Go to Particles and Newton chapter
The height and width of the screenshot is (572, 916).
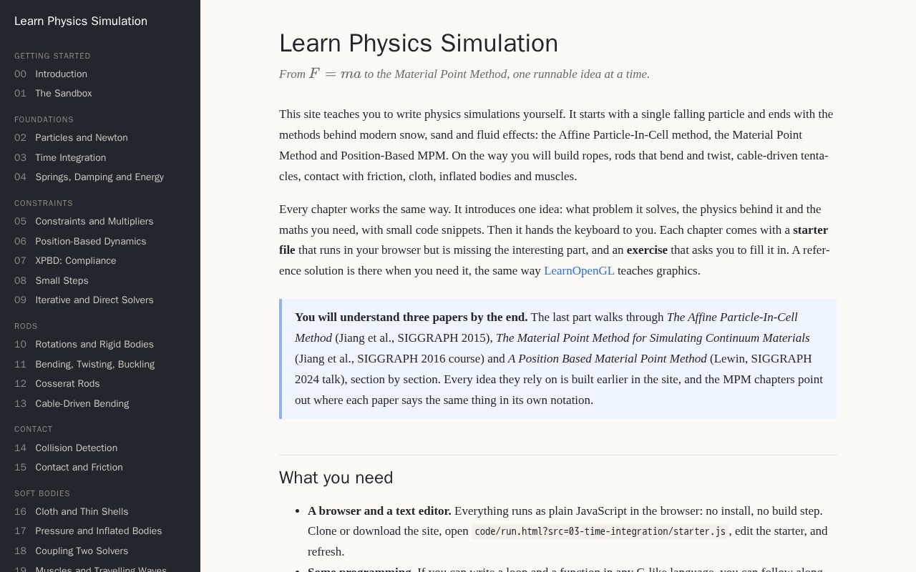pyautogui.click(x=71, y=138)
